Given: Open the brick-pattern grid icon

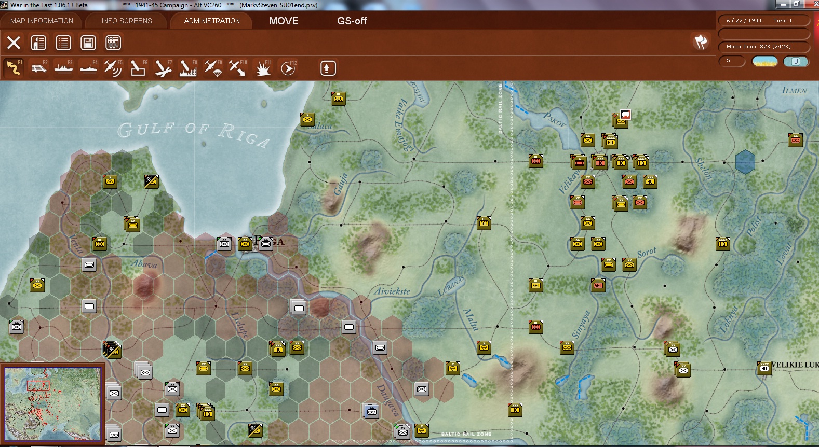Looking at the screenshot, I should click(x=113, y=43).
